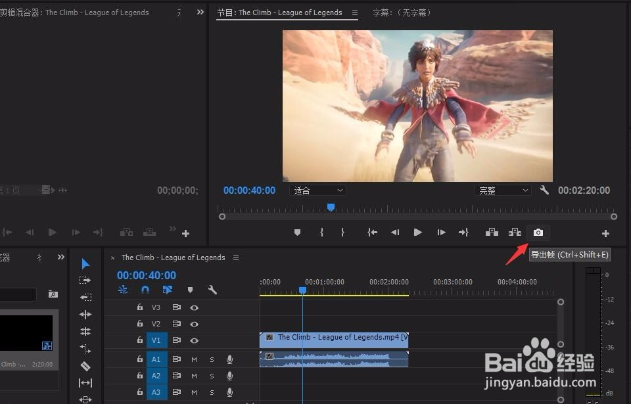Open program monitor panel menu
The height and width of the screenshot is (404, 631).
(x=354, y=13)
